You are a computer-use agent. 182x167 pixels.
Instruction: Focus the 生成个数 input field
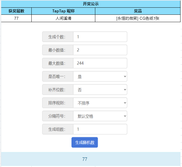(100, 37)
